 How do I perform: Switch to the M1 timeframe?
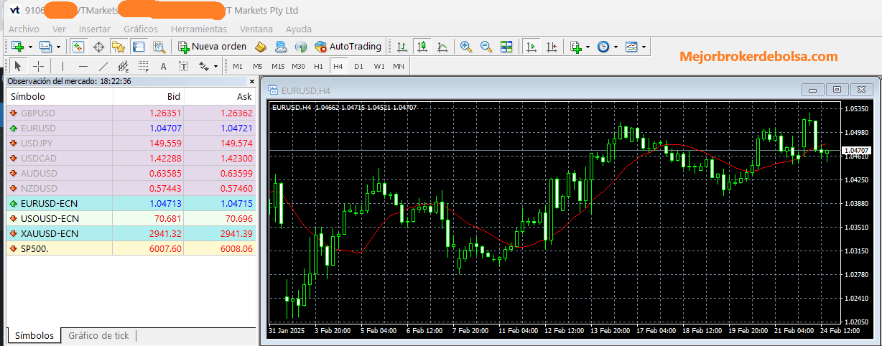pyautogui.click(x=238, y=66)
